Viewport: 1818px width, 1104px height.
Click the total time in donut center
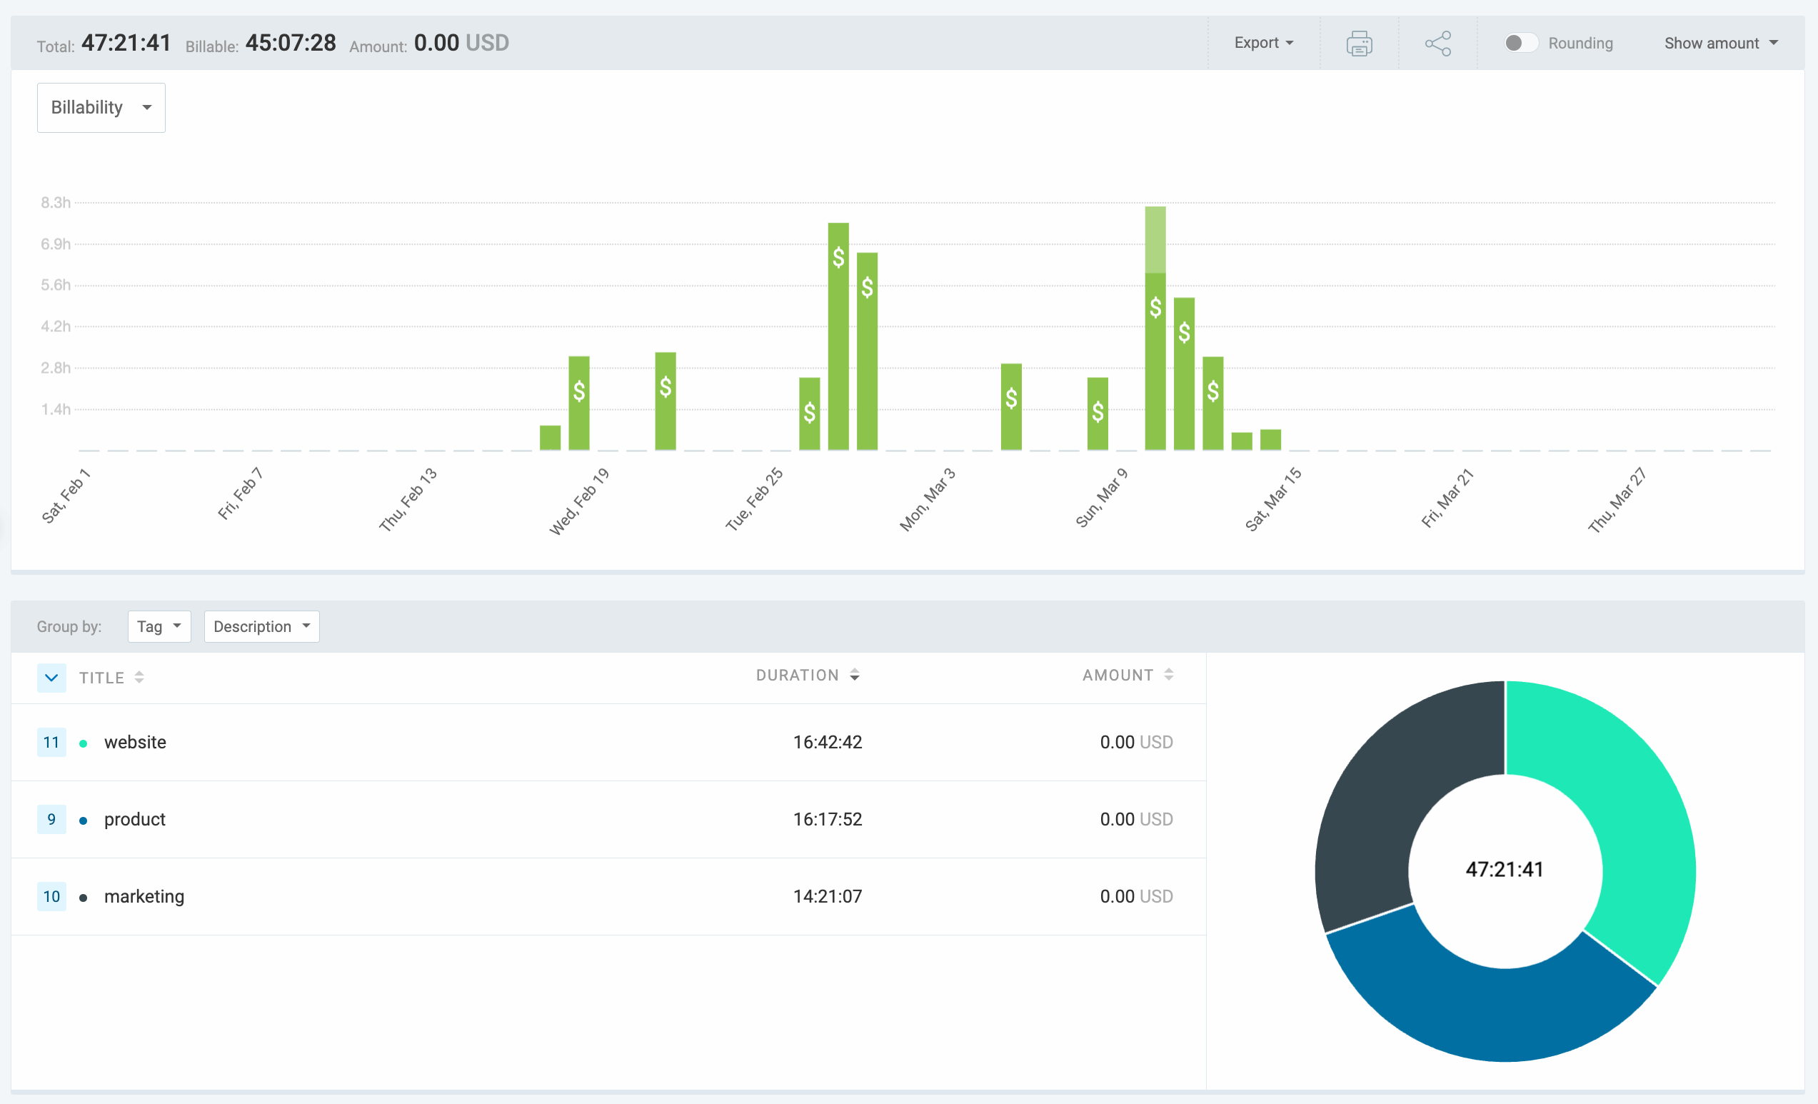1504,870
